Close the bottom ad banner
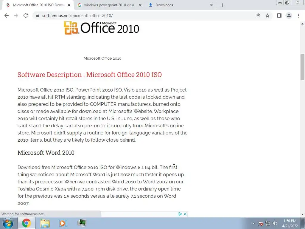 click(185, 214)
